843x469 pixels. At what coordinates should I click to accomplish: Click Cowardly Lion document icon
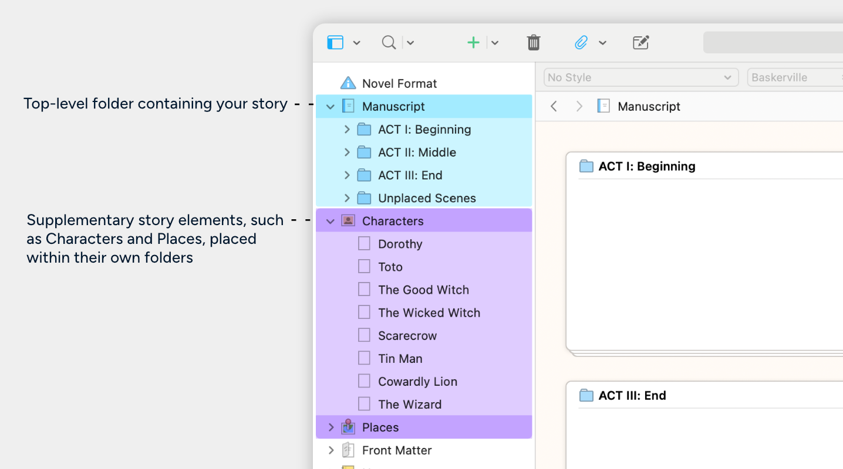(x=365, y=380)
